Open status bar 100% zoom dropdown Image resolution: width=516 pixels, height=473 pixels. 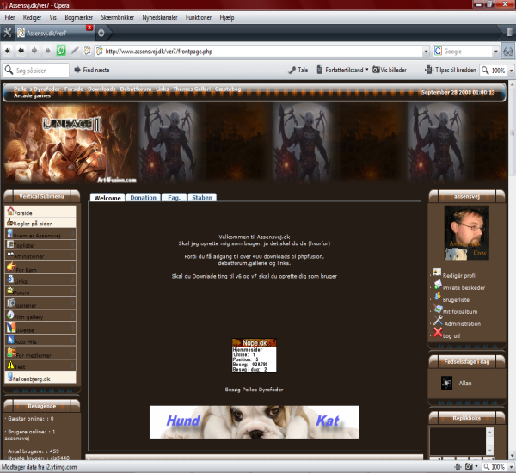(511, 467)
